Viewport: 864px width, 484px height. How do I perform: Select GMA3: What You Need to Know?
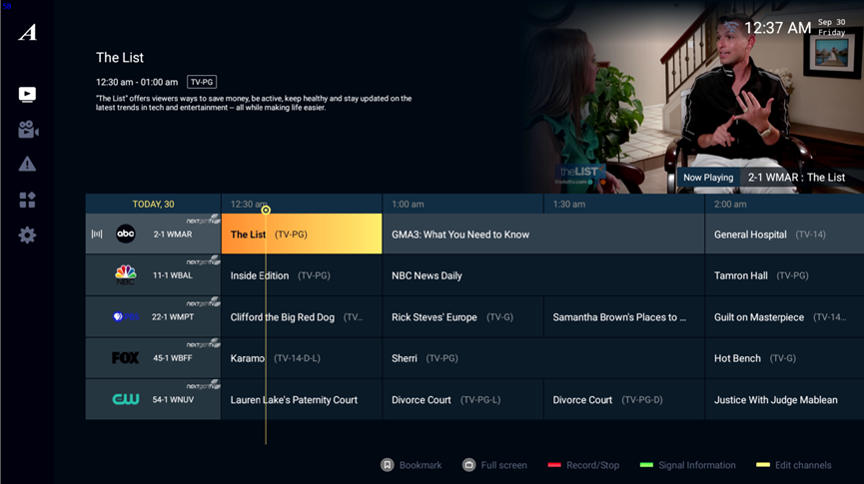(543, 234)
